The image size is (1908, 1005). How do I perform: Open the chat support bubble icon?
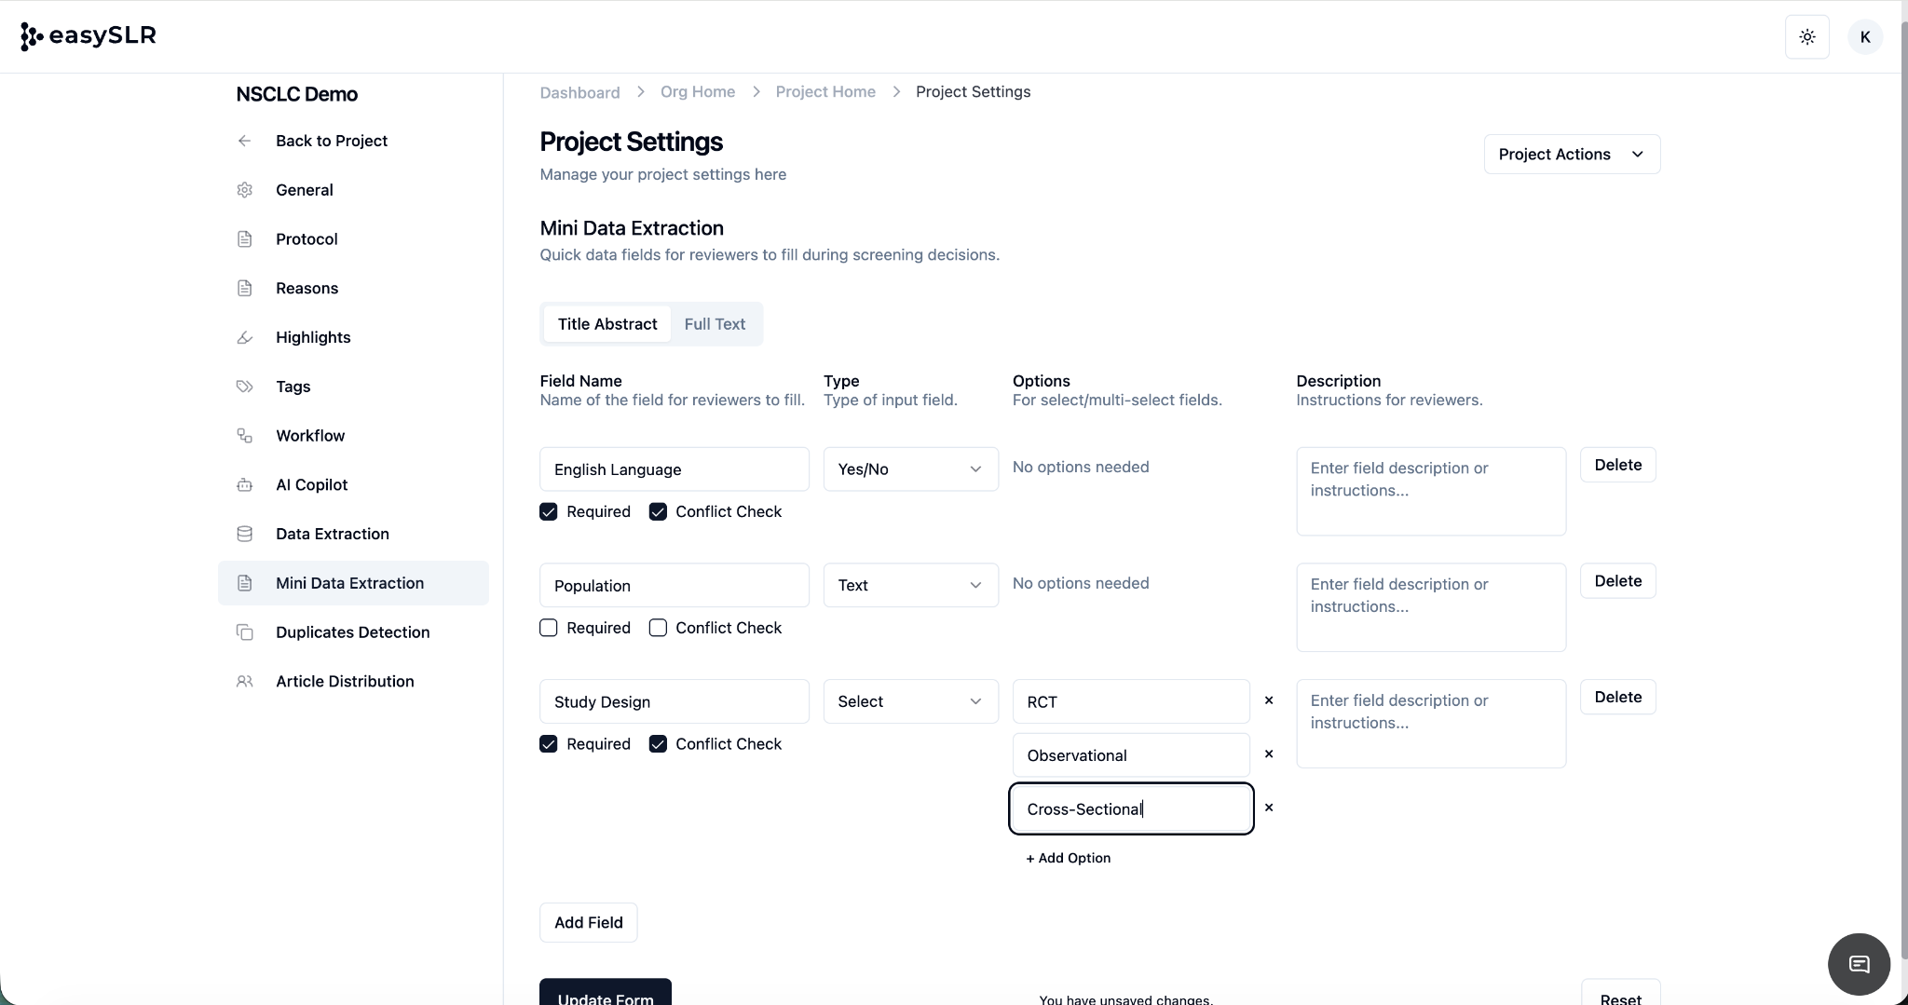coord(1859,964)
